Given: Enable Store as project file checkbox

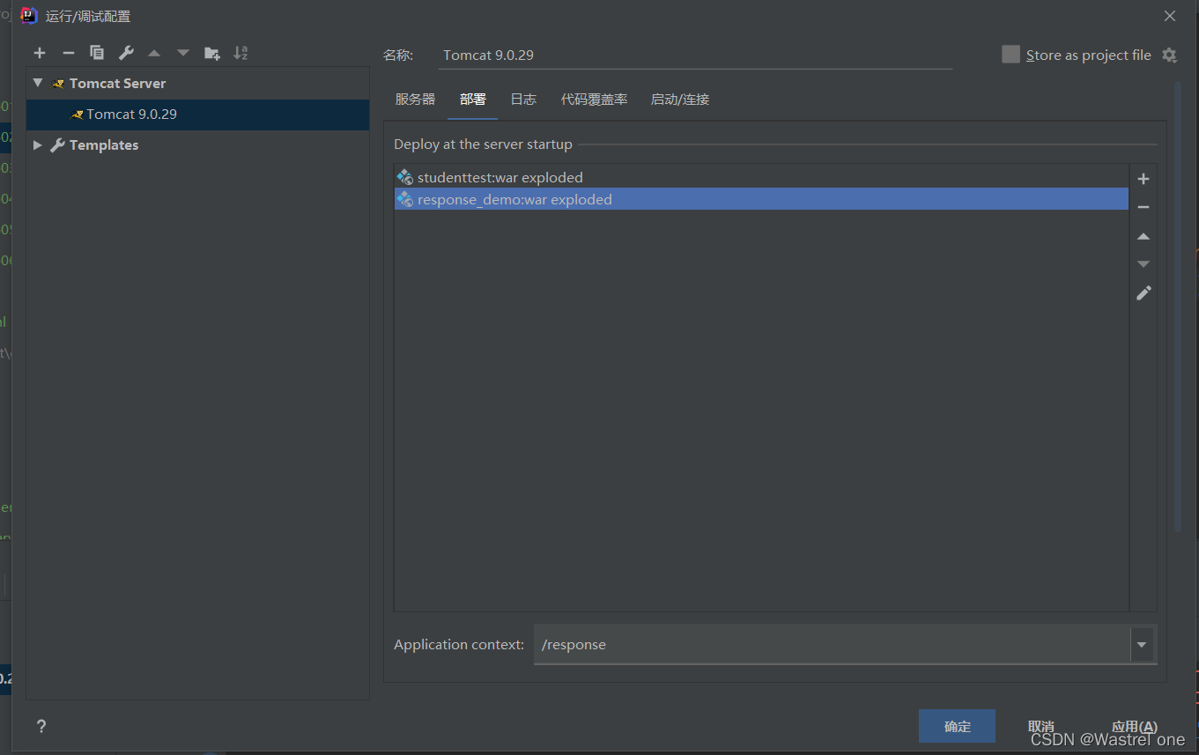Looking at the screenshot, I should pyautogui.click(x=1010, y=55).
